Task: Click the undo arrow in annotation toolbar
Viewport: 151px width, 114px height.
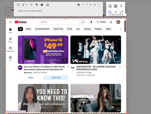Action: point(83,5)
